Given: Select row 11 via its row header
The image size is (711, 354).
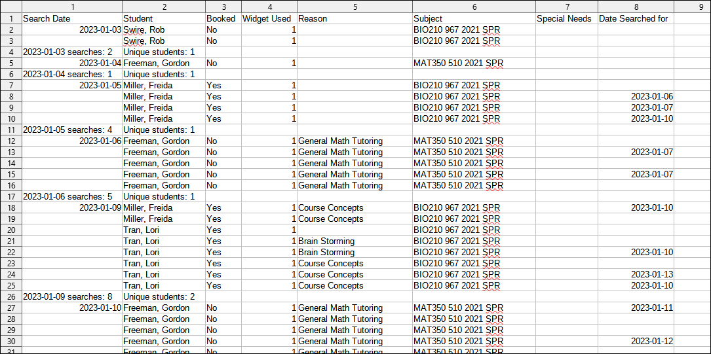Looking at the screenshot, I should coord(10,130).
